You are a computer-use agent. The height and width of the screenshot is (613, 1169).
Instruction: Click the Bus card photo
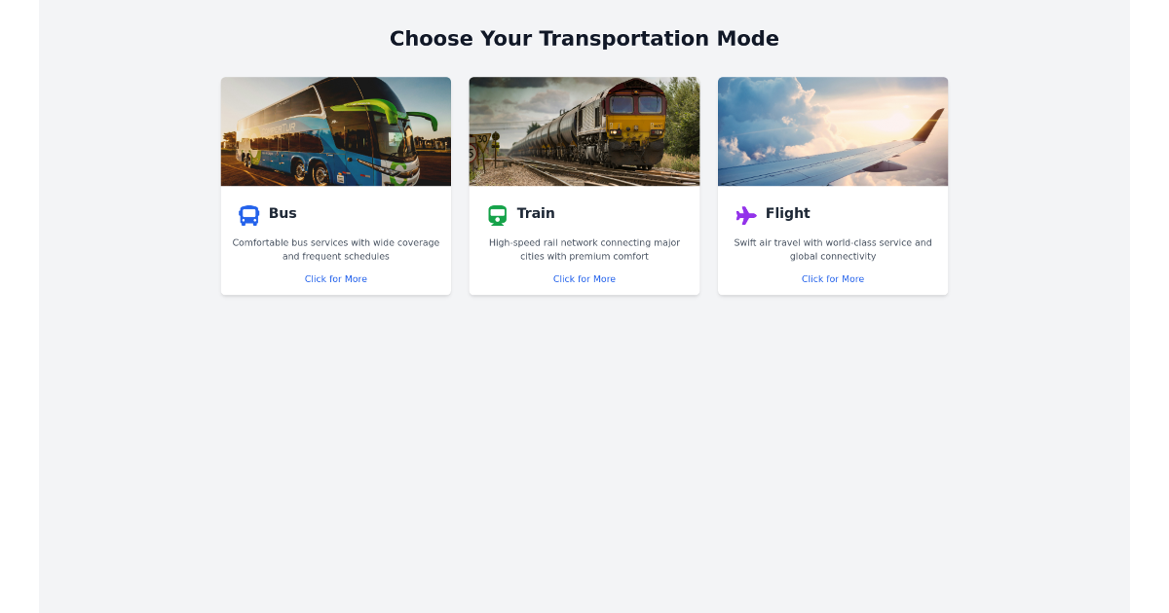coord(335,131)
